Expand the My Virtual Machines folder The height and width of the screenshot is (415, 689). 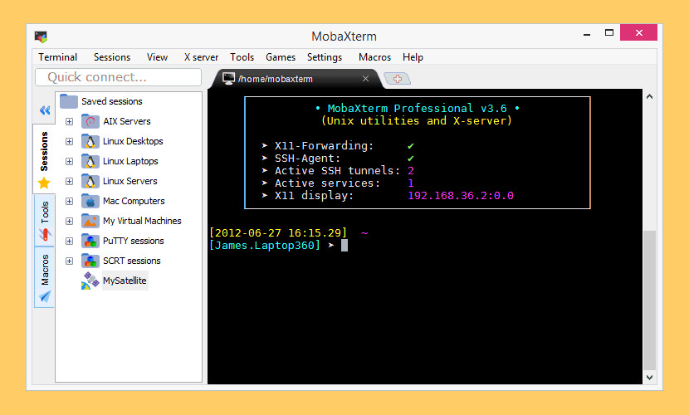coord(70,222)
